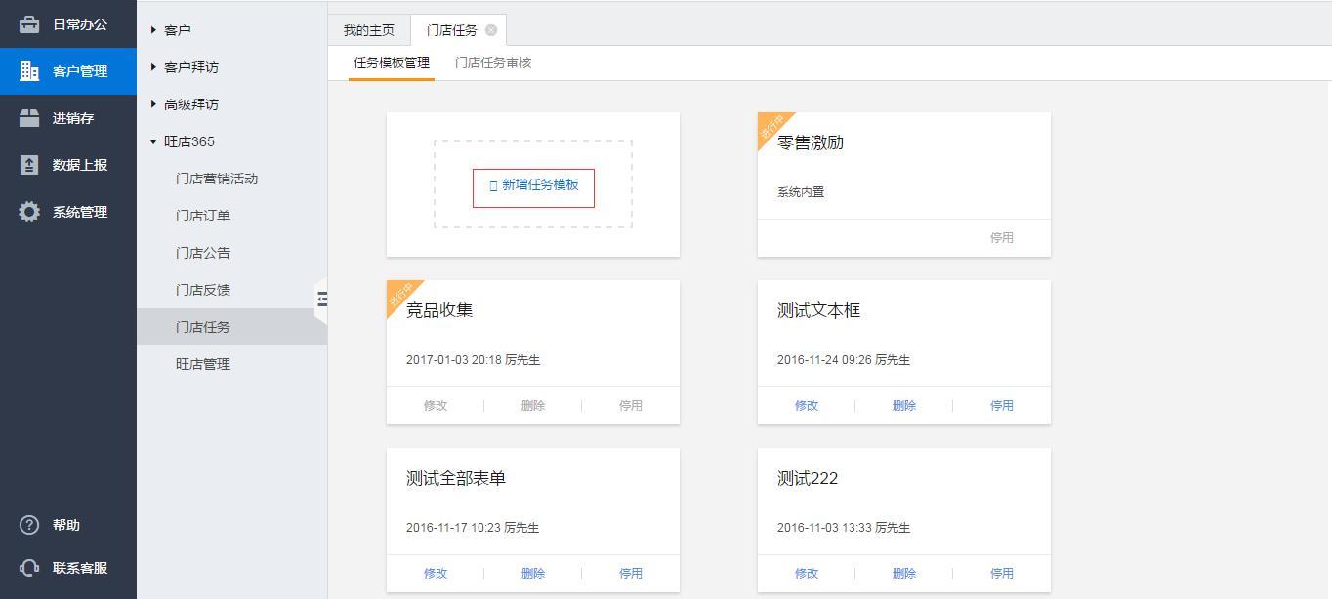Click 修改 on the 测试文本框 card

[807, 405]
